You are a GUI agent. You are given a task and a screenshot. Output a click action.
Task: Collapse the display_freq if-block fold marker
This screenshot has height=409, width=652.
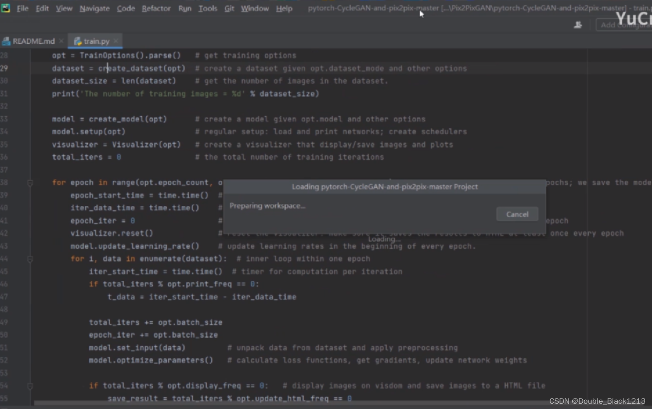[30, 386]
